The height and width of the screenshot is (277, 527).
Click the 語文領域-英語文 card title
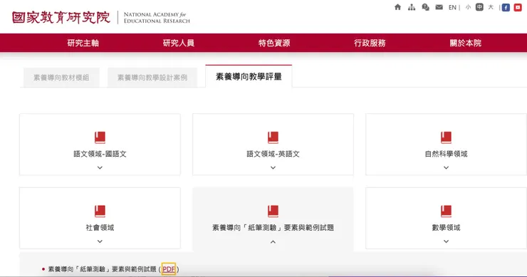click(x=273, y=154)
